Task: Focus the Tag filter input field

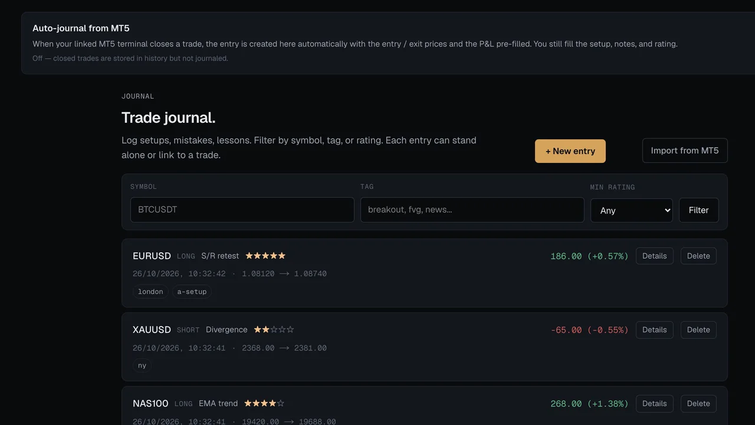Action: [472, 210]
